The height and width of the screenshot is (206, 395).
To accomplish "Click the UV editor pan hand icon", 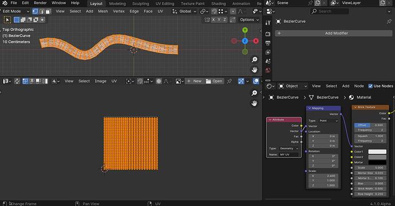I will click(x=254, y=103).
